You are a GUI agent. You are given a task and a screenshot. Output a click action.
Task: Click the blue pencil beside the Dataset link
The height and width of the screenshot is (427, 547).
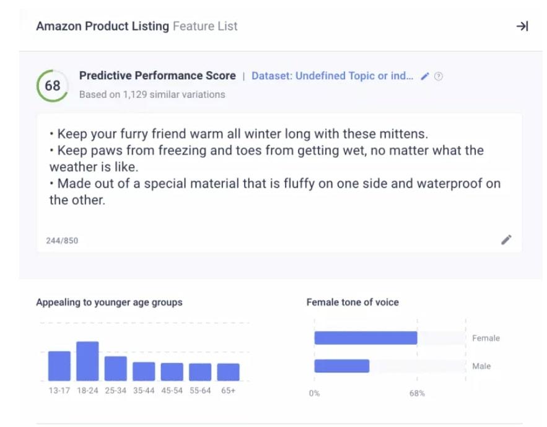point(425,76)
